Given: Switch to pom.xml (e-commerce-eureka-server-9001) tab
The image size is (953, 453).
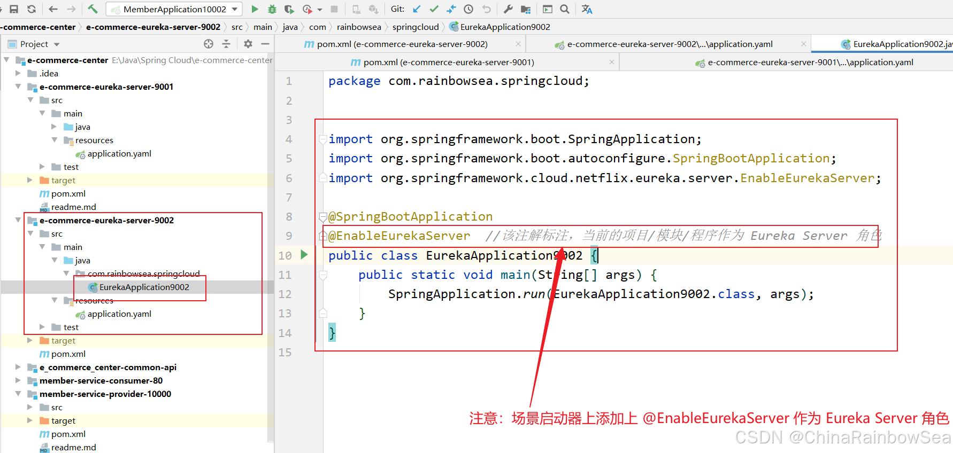Looking at the screenshot, I should pyautogui.click(x=448, y=62).
